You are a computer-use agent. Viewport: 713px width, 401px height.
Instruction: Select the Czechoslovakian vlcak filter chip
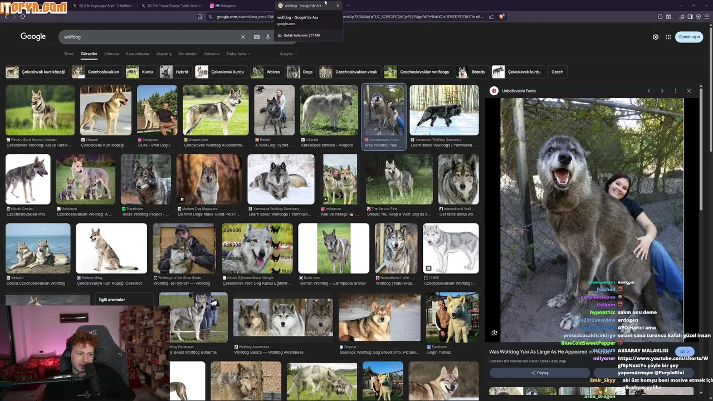point(350,72)
